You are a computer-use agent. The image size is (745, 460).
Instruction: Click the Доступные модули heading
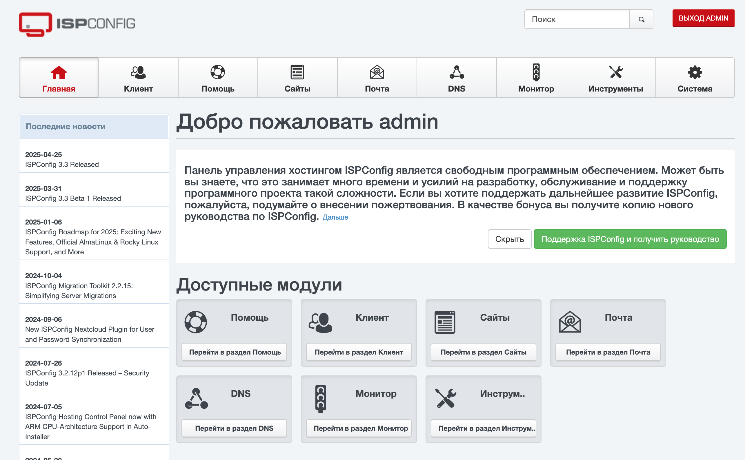point(259,285)
